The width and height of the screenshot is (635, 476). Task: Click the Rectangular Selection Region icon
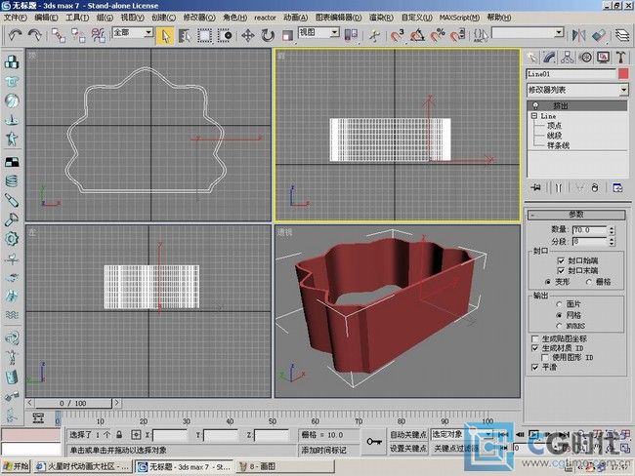[204, 35]
